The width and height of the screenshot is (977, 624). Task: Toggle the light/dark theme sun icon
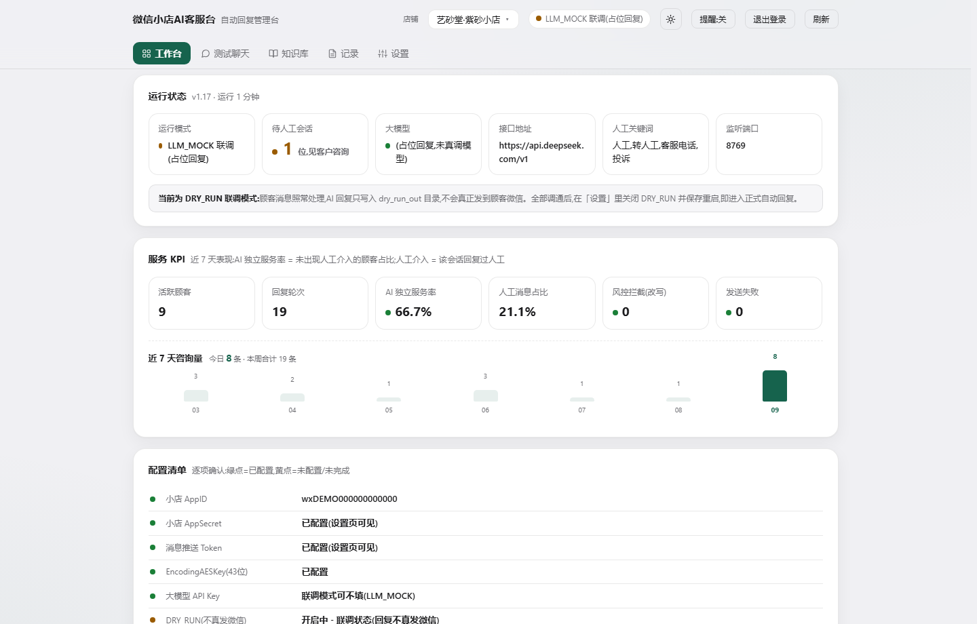670,19
